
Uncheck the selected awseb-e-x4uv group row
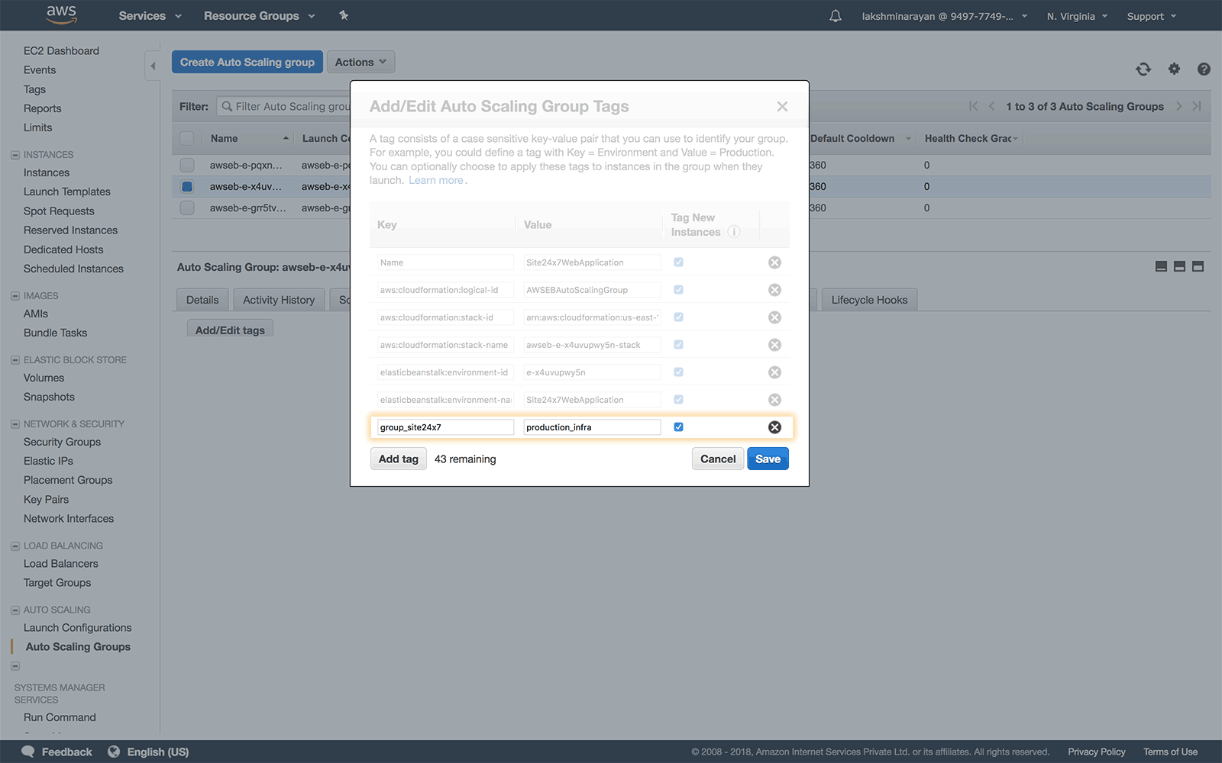pos(186,186)
